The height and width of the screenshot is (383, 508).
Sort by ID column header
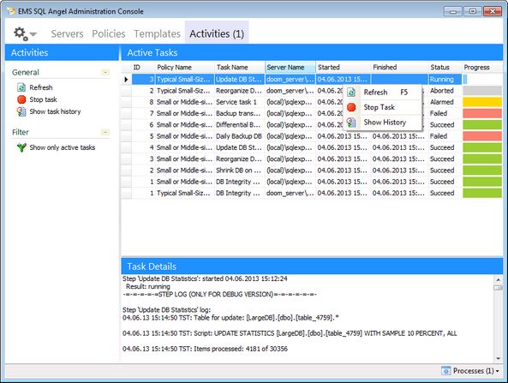tap(143, 67)
